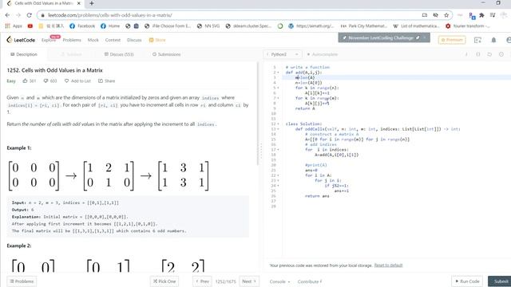
Task: Open editor info icon
Action: tap(466, 54)
